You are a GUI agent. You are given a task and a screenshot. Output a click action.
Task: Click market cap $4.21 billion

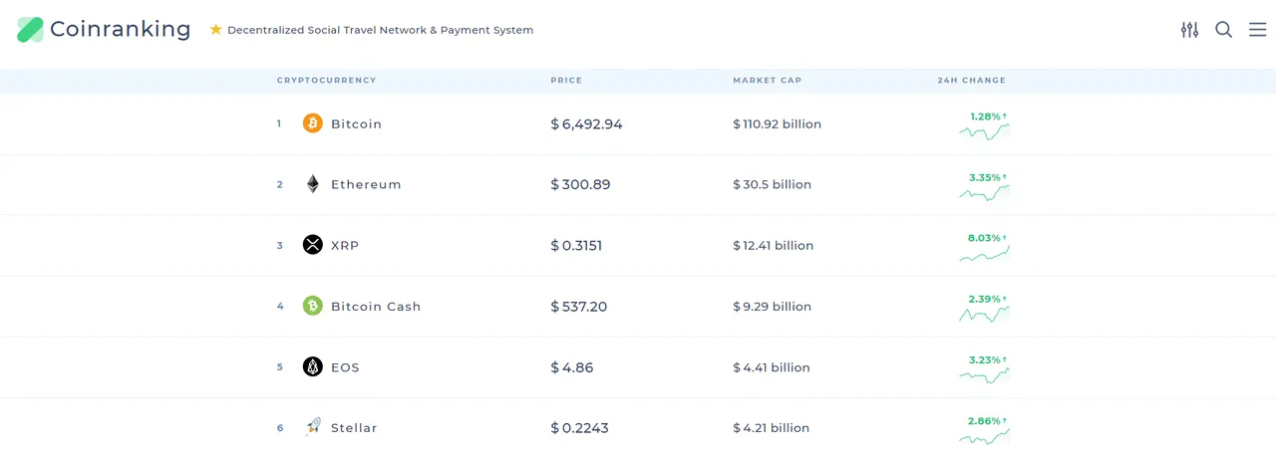point(772,428)
